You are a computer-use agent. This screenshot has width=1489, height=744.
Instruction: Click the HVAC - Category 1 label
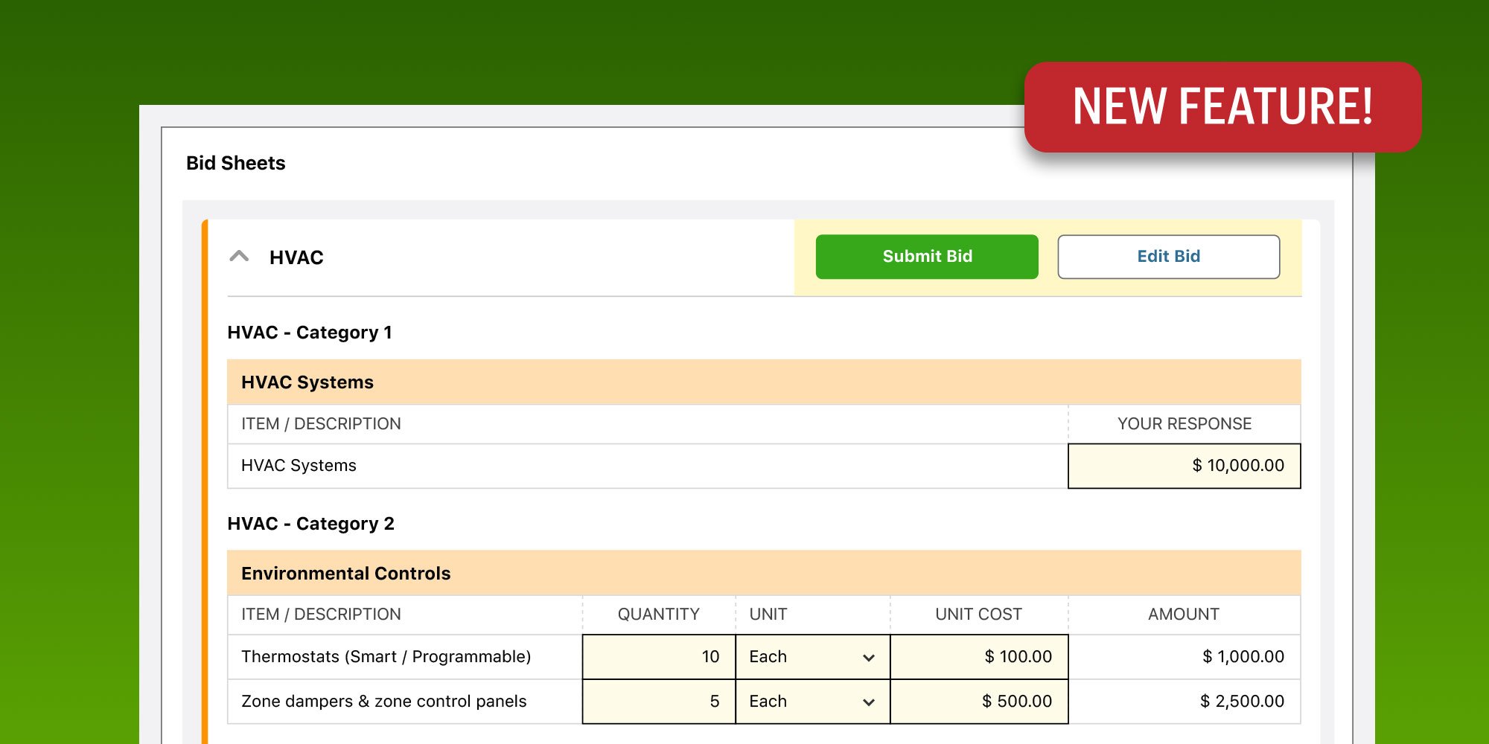310,333
